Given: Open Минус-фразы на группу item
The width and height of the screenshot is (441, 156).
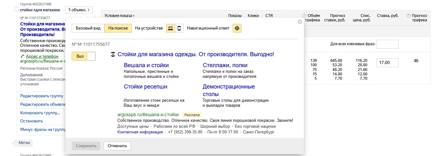Looking at the screenshot, I should (x=43, y=129).
